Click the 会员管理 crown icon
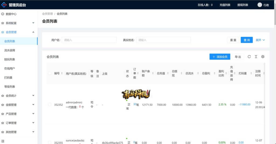The image size is (276, 144). coord(3,32)
